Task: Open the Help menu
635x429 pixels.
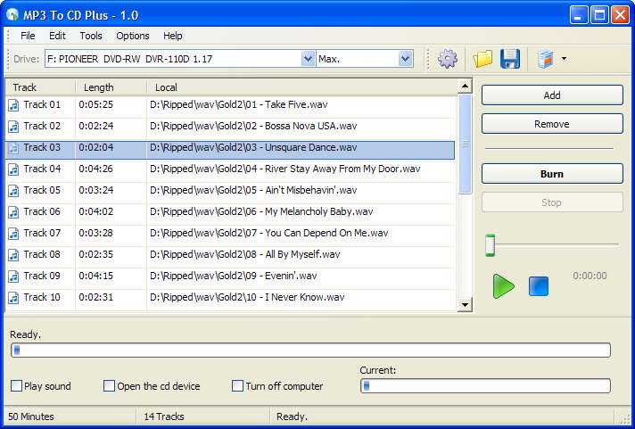Action: [x=172, y=36]
